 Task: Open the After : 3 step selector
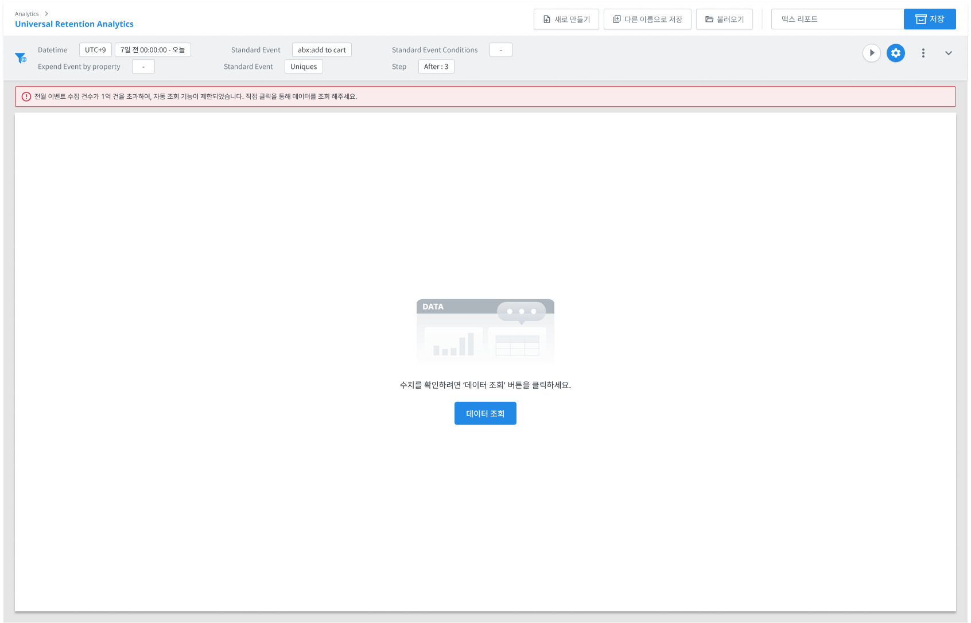pos(436,67)
